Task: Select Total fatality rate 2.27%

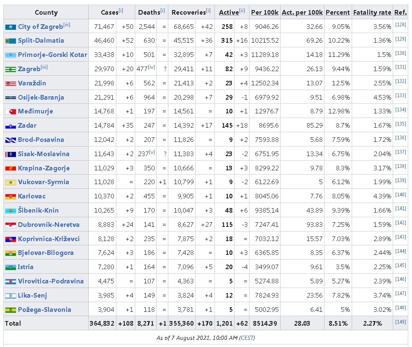Action: (x=372, y=324)
